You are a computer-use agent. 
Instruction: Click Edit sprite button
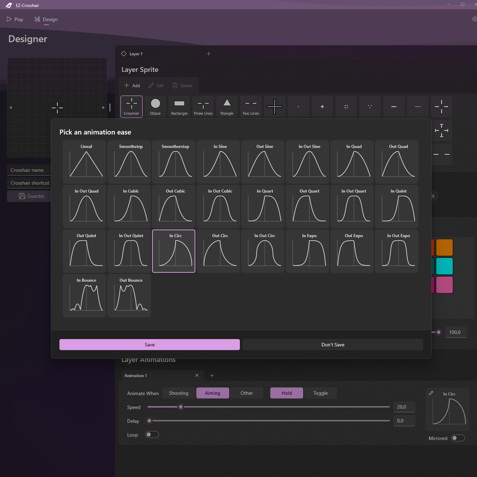coord(156,85)
